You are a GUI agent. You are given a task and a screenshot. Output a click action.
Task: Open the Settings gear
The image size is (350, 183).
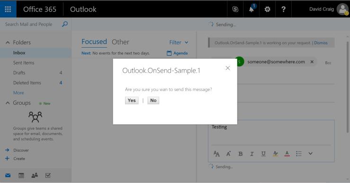point(267,9)
